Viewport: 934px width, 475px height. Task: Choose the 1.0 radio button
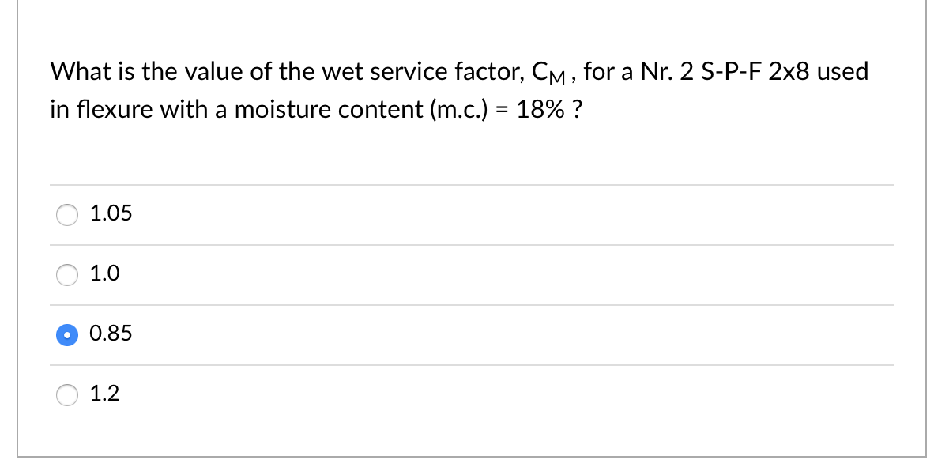tap(67, 274)
